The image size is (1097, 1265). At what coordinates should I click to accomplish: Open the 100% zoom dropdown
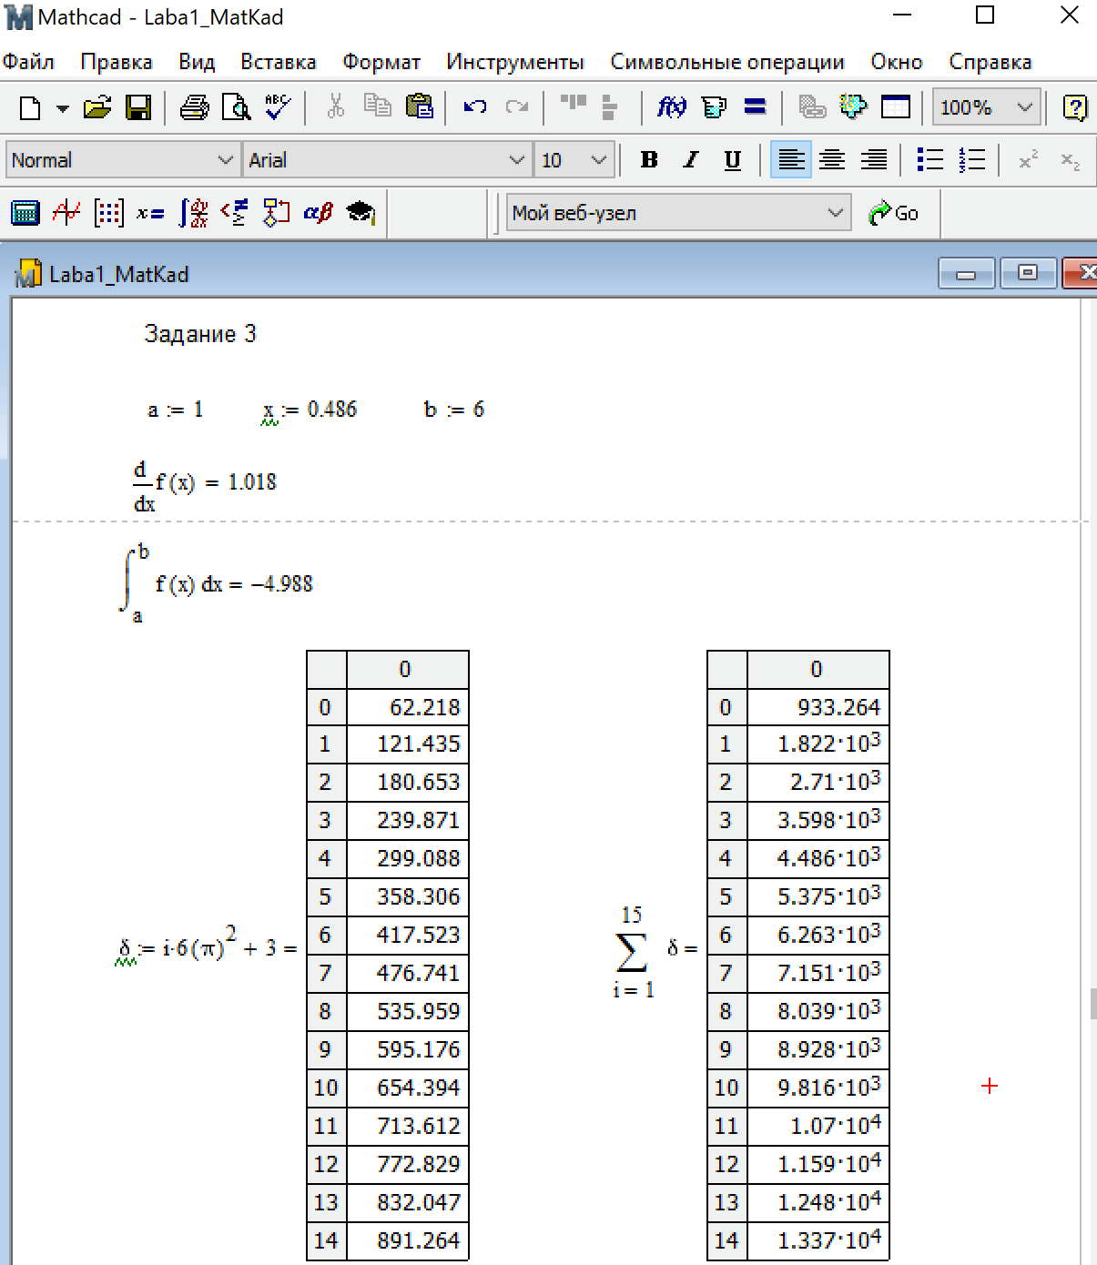(1024, 107)
